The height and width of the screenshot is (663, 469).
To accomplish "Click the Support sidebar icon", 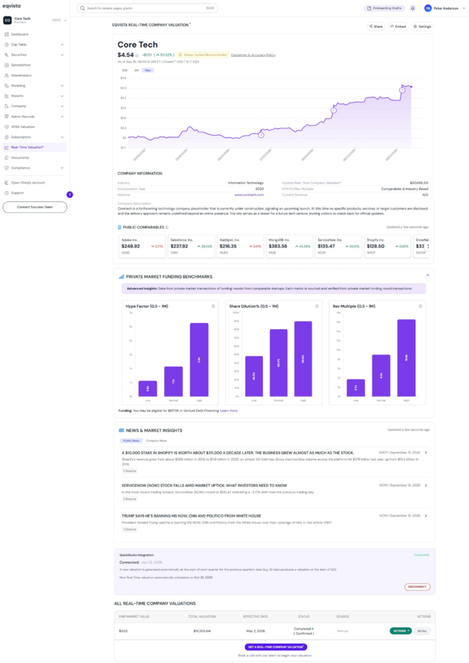I will (6, 193).
